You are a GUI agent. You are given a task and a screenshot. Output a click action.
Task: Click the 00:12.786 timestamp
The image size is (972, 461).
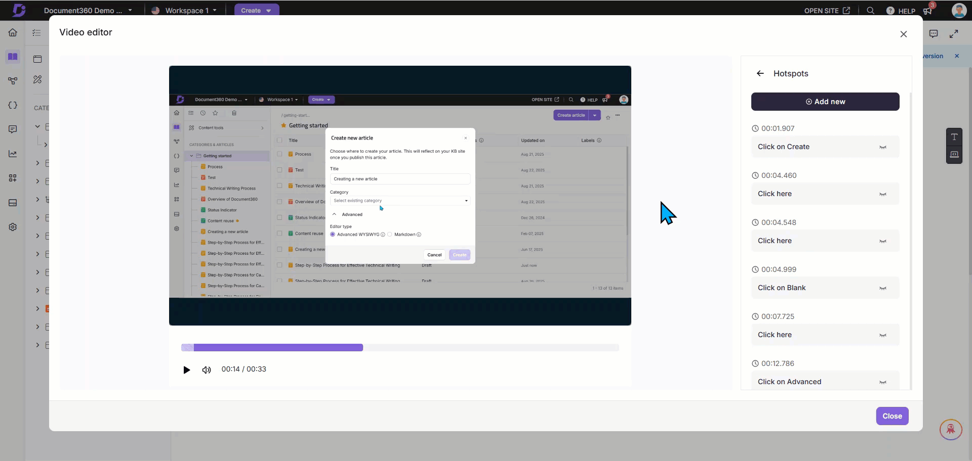(778, 363)
